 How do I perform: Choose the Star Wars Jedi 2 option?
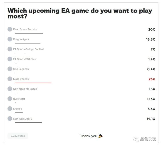pos(10,119)
